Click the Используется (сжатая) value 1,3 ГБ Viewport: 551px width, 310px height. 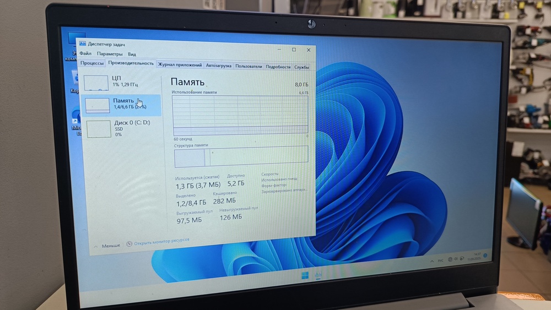point(198,185)
